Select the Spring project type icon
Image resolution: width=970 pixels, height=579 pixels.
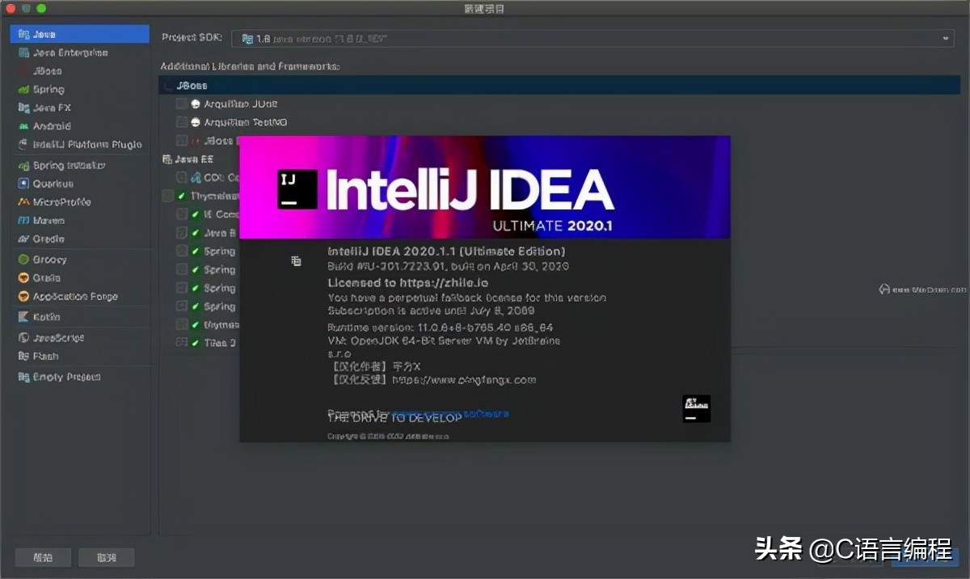click(x=23, y=90)
